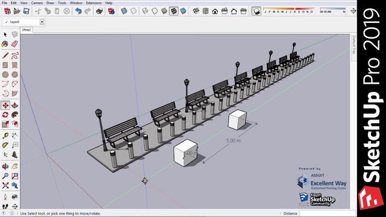
Task: Create a new model with New icon
Action: click(7, 11)
